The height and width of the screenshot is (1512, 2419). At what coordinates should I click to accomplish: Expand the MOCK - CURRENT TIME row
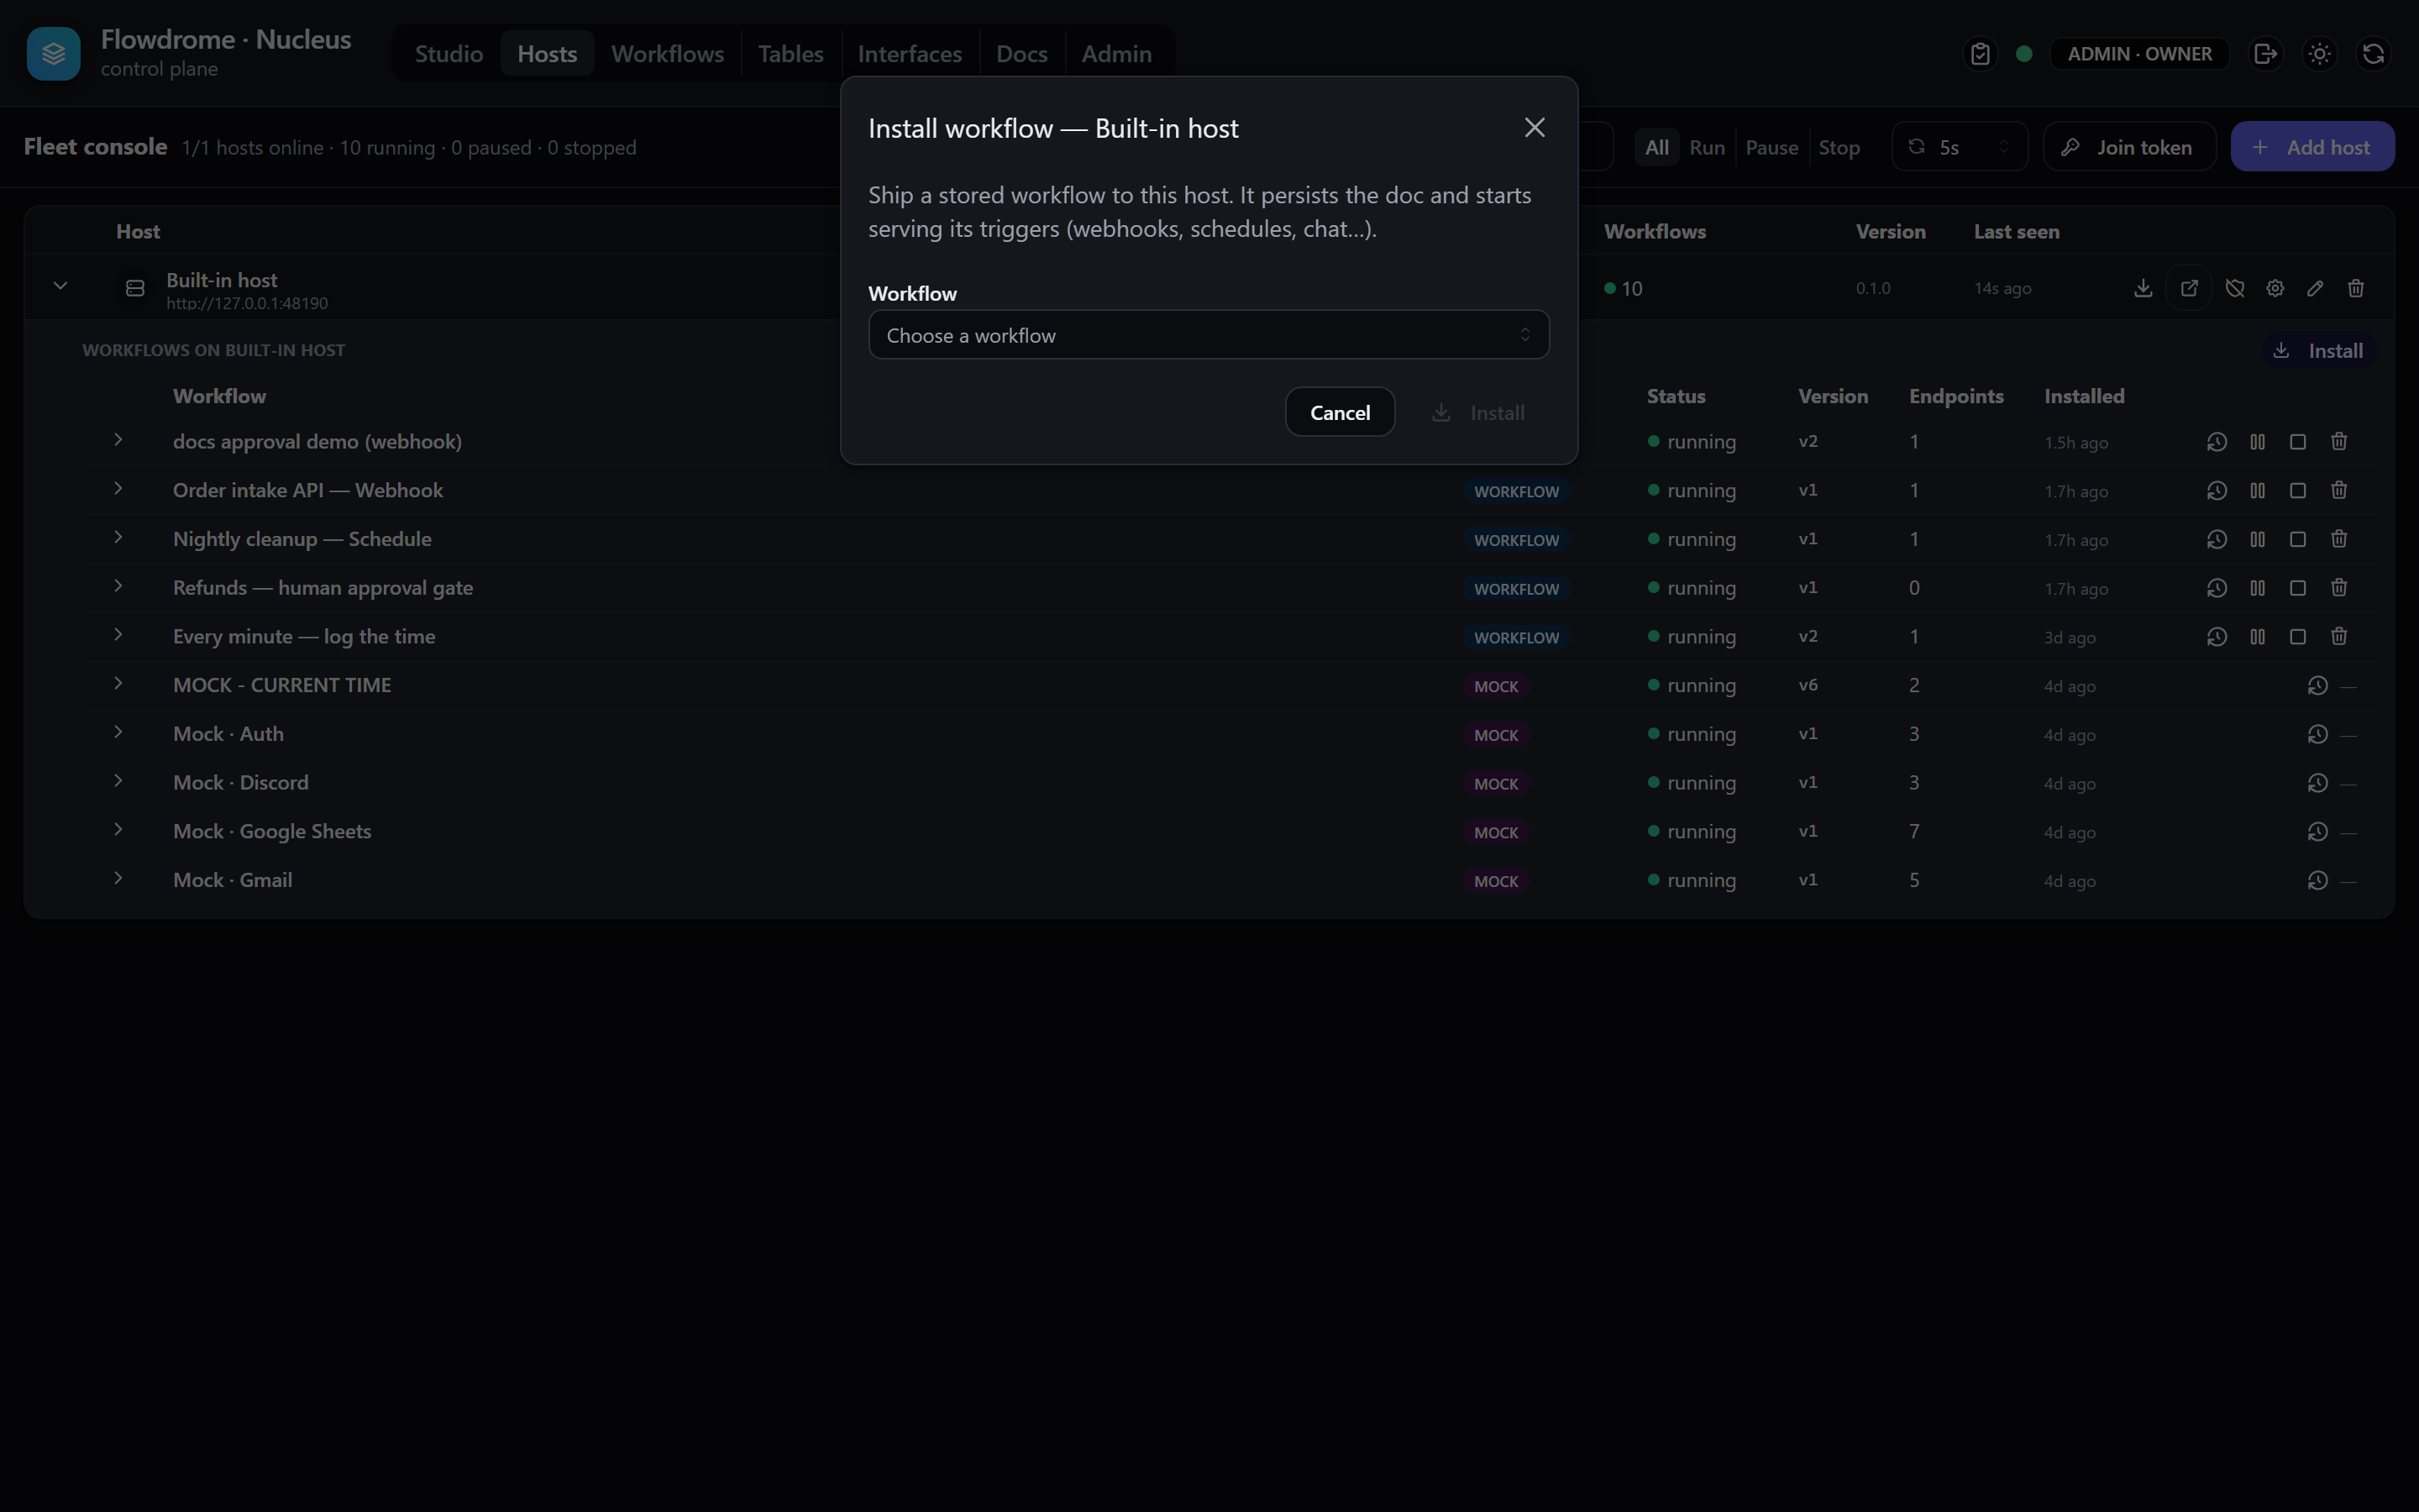coord(118,684)
